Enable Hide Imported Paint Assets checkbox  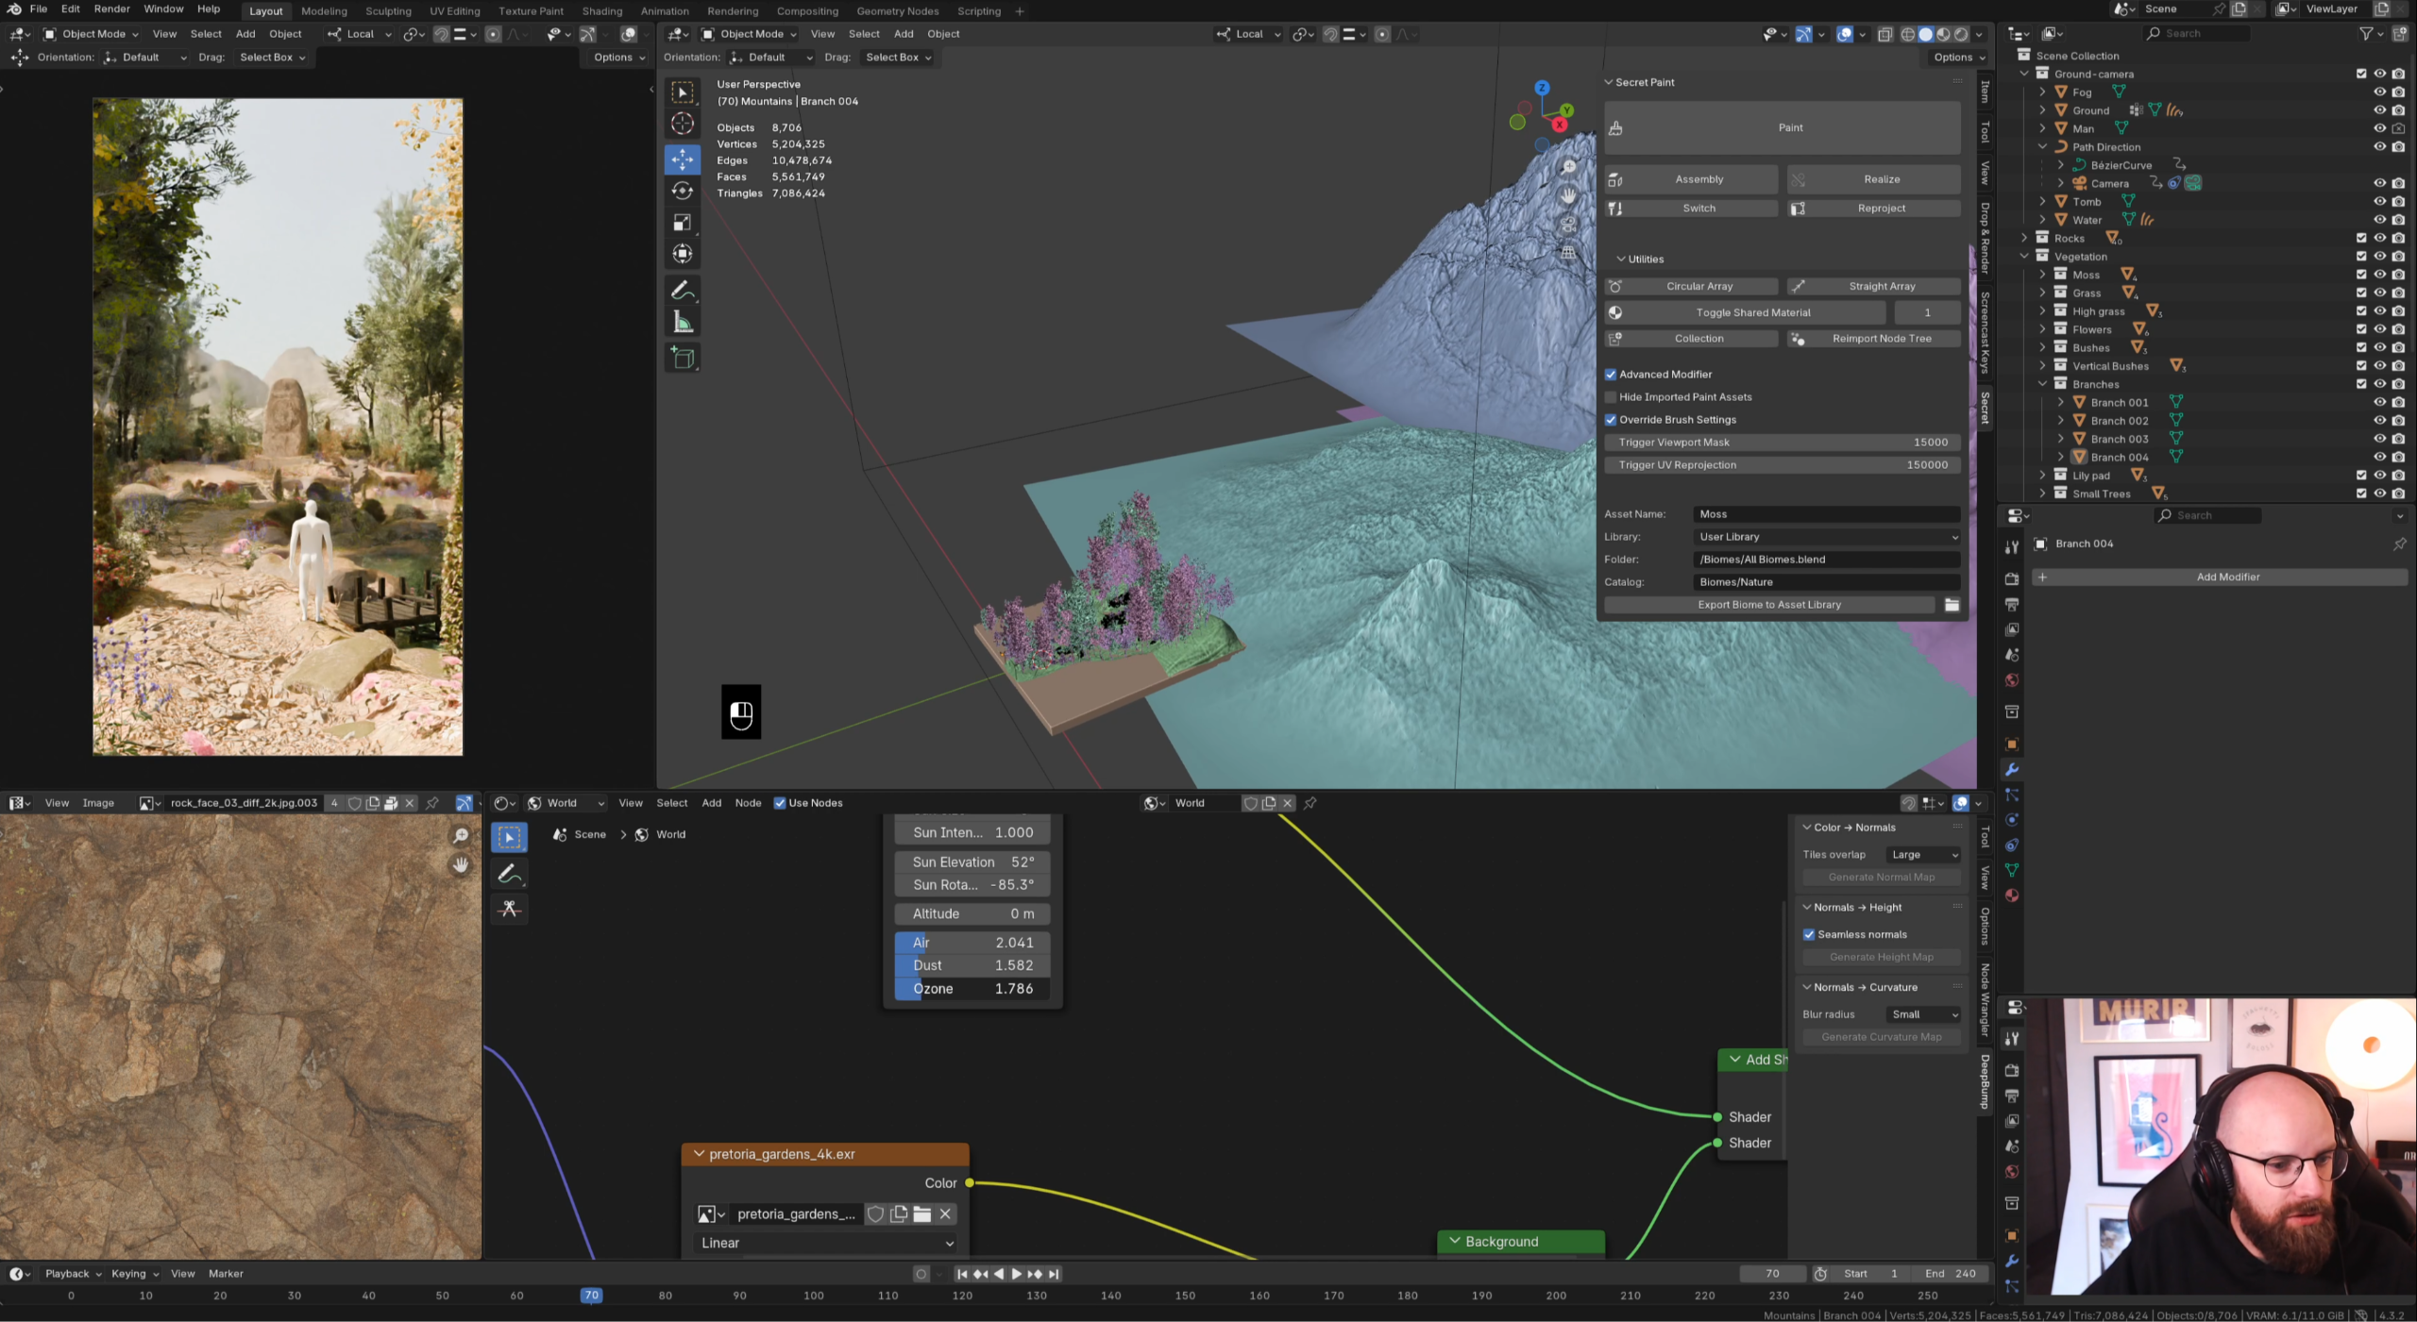click(1611, 397)
